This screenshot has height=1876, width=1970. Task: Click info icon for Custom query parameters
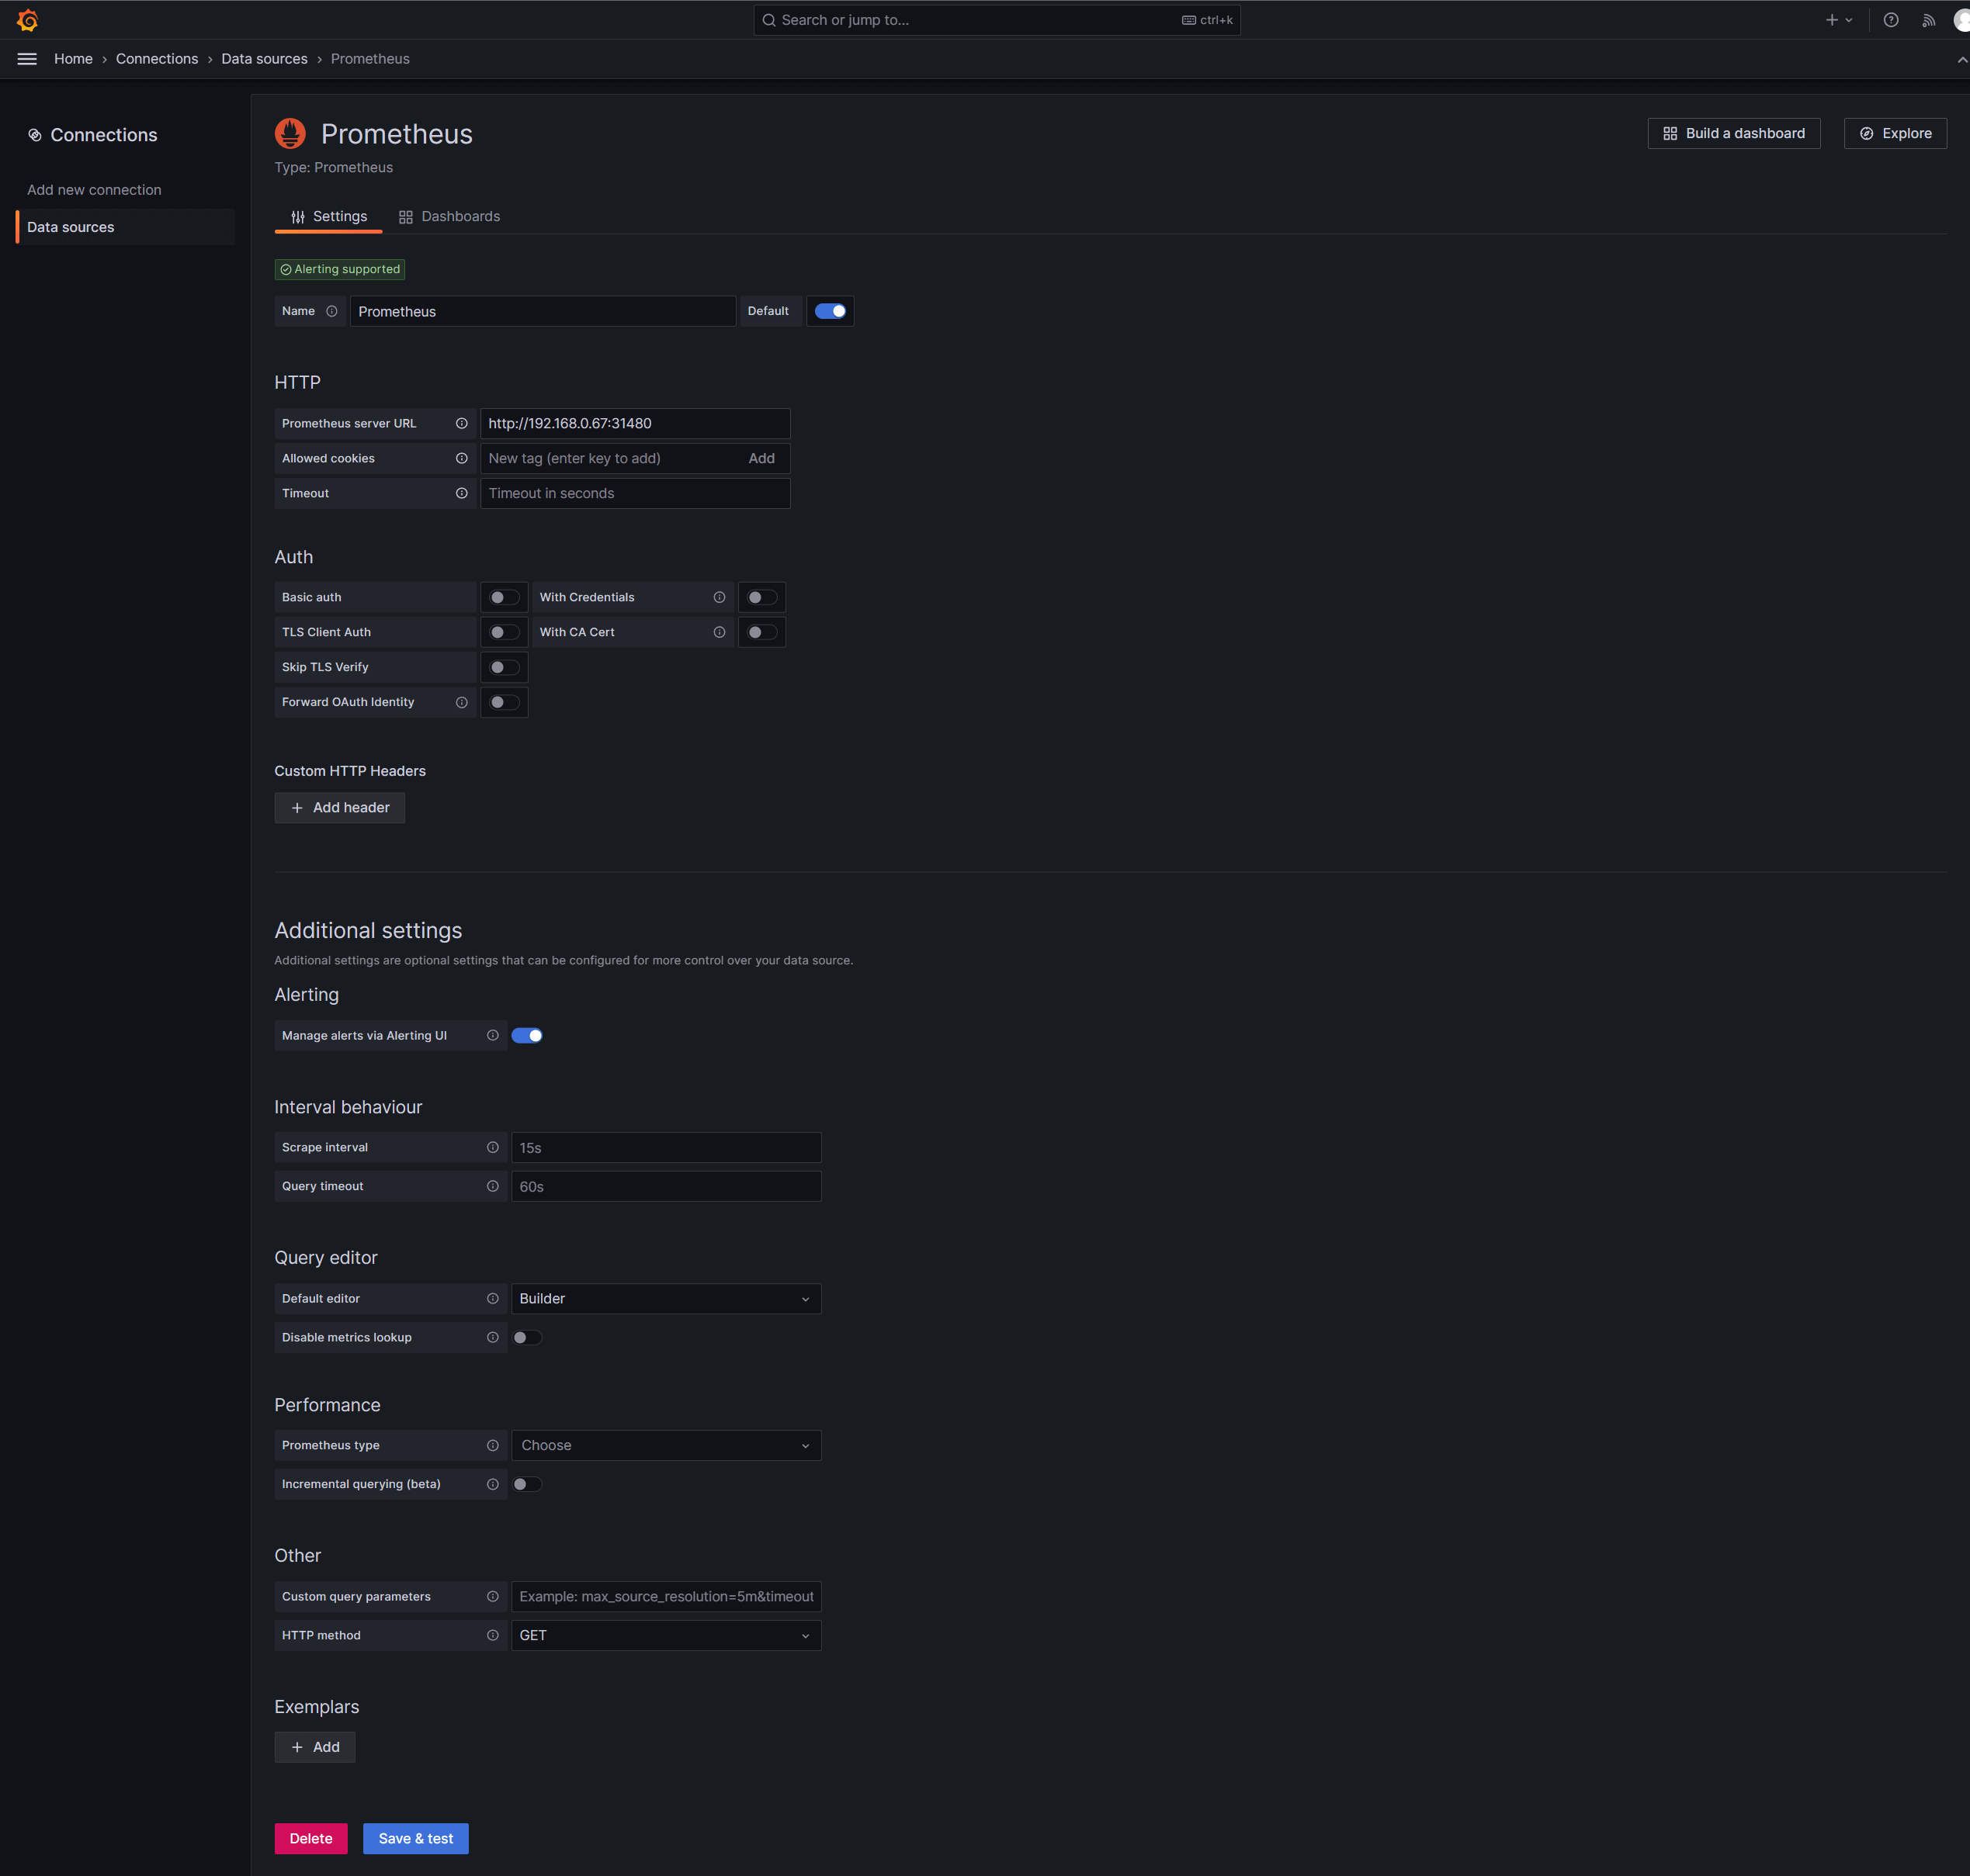pyautogui.click(x=492, y=1596)
